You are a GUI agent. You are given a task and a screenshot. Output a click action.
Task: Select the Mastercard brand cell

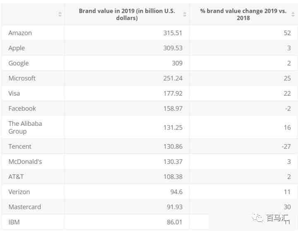click(25, 207)
